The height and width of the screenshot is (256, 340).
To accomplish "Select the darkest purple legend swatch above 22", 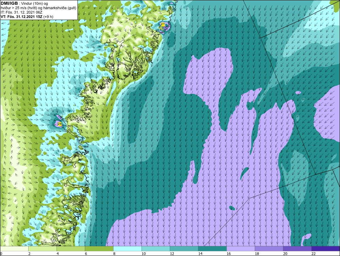I will point(326,249).
